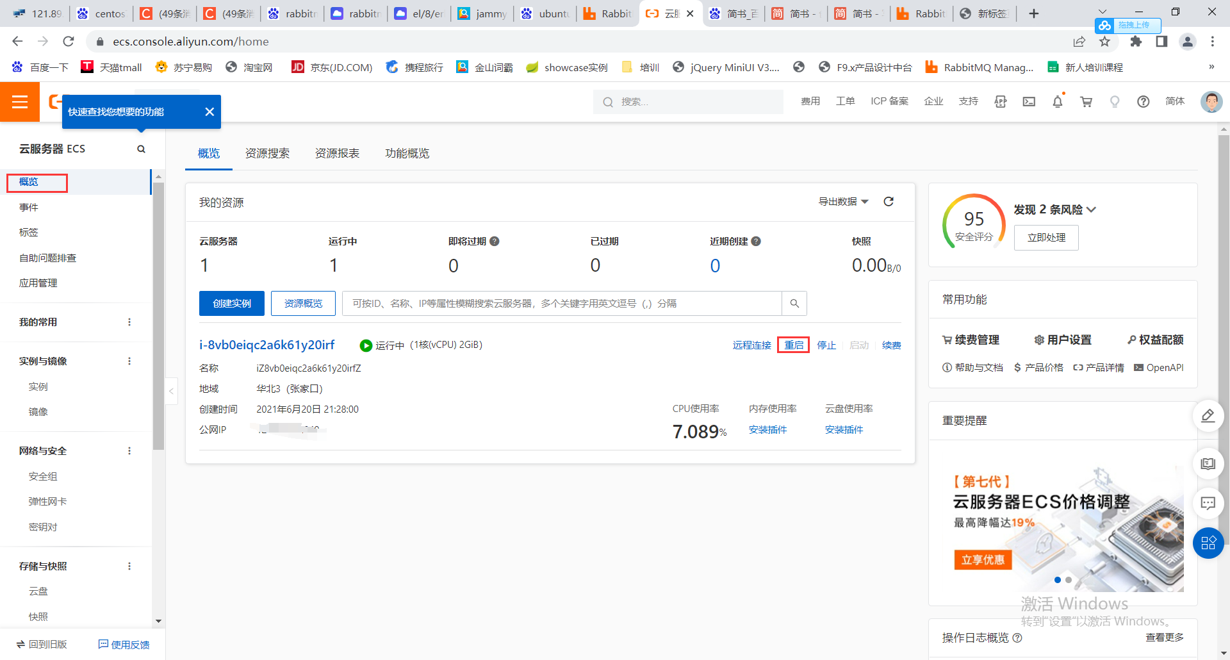Open 存储与快照 more options dots
This screenshot has width=1230, height=660.
pos(129,566)
